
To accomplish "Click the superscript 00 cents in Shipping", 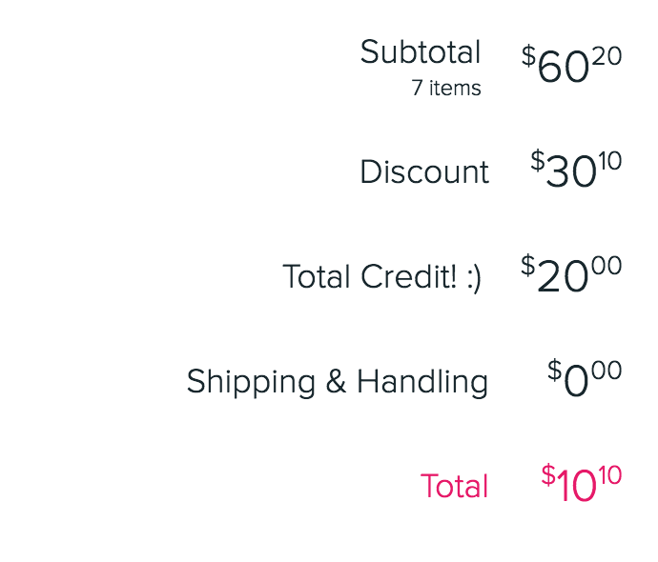I will [607, 371].
